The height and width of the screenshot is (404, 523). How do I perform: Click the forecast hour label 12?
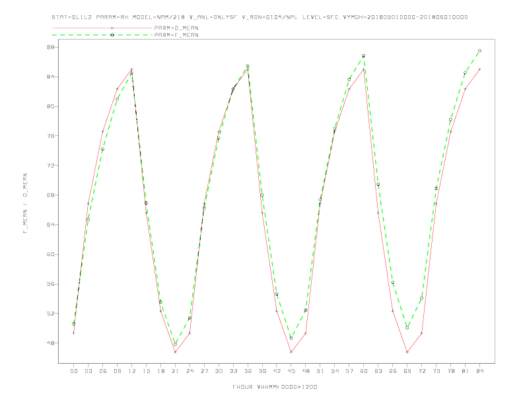coord(132,371)
